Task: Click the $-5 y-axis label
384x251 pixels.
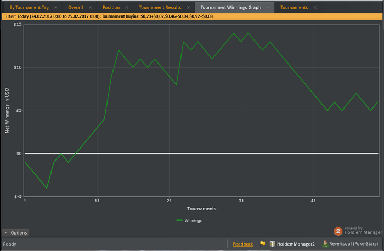Action: tap(18, 197)
